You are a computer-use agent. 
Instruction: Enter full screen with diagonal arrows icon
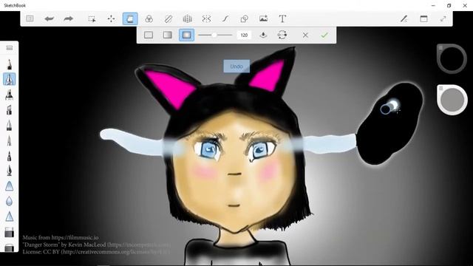[443, 18]
